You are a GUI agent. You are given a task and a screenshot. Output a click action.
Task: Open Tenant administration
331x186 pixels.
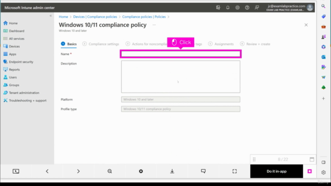pyautogui.click(x=21, y=93)
